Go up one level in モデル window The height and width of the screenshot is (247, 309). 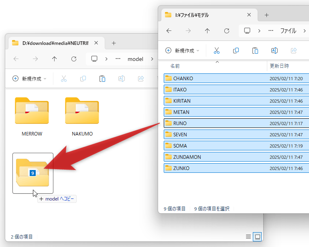(x=207, y=31)
